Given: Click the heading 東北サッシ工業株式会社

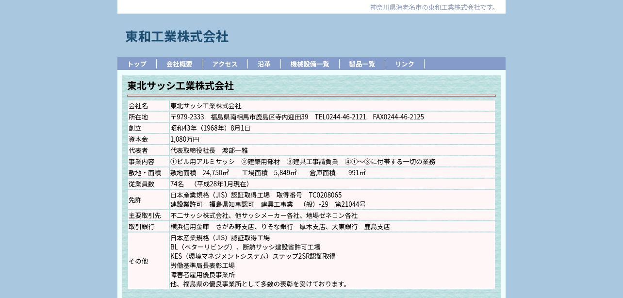Looking at the screenshot, I should coord(180,86).
